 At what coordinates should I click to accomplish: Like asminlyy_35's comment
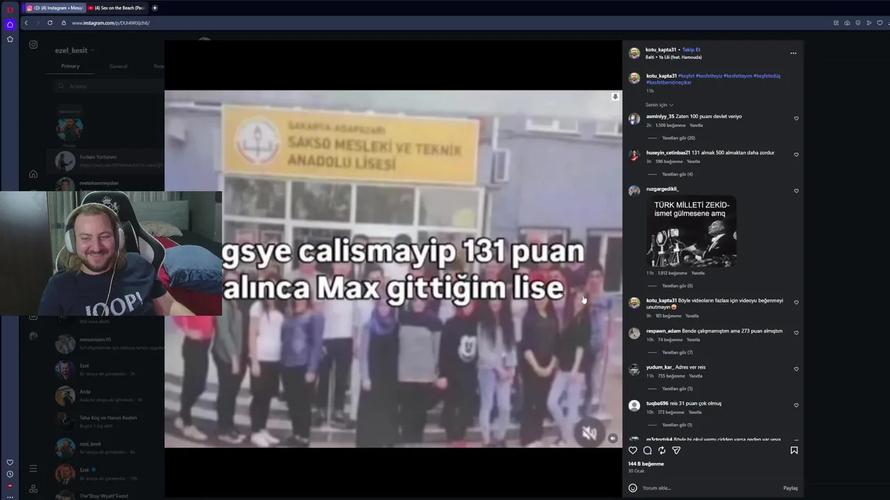[796, 119]
